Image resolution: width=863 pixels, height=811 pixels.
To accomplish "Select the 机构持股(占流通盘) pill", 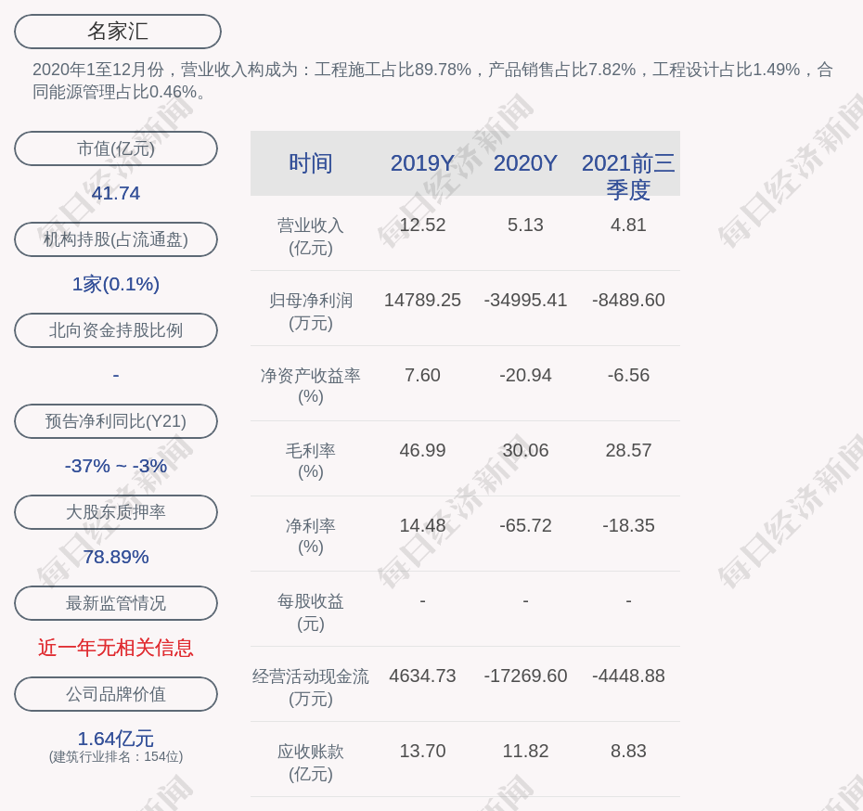I will pos(116,239).
